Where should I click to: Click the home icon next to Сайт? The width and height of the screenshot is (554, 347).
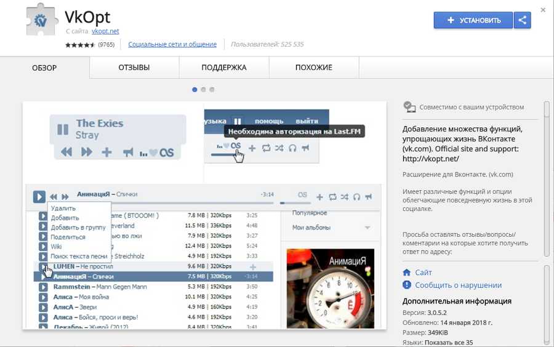pos(406,273)
